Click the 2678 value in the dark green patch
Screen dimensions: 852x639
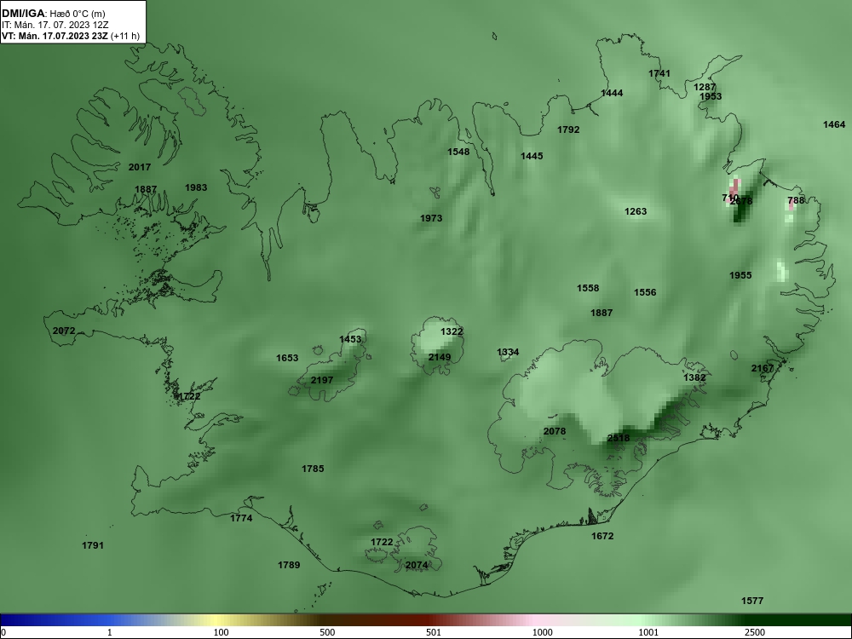(x=742, y=201)
